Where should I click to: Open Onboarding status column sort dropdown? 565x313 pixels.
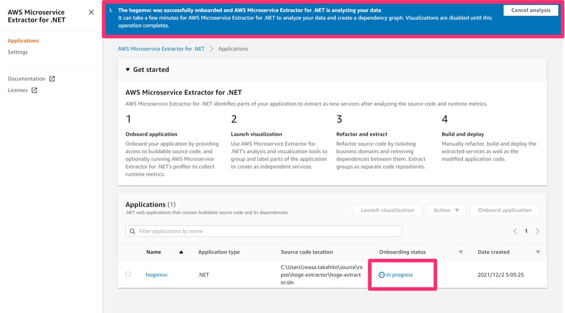(461, 252)
